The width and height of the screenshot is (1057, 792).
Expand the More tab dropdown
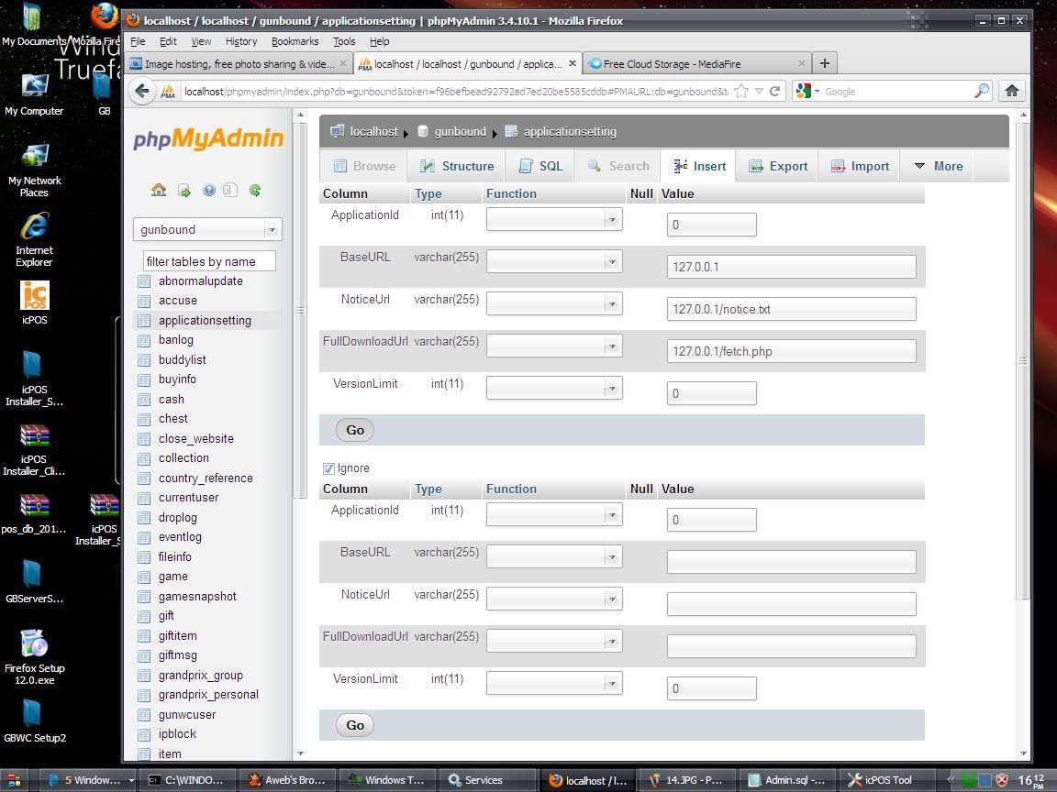pyautogui.click(x=938, y=167)
